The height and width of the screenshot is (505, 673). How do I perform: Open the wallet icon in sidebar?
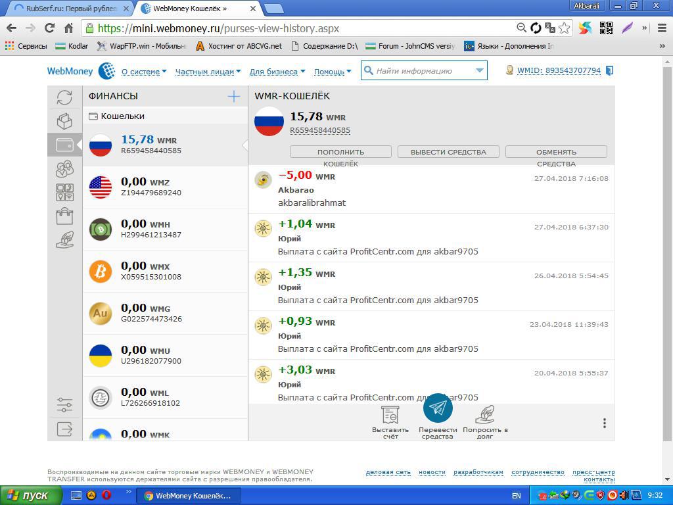pos(64,145)
